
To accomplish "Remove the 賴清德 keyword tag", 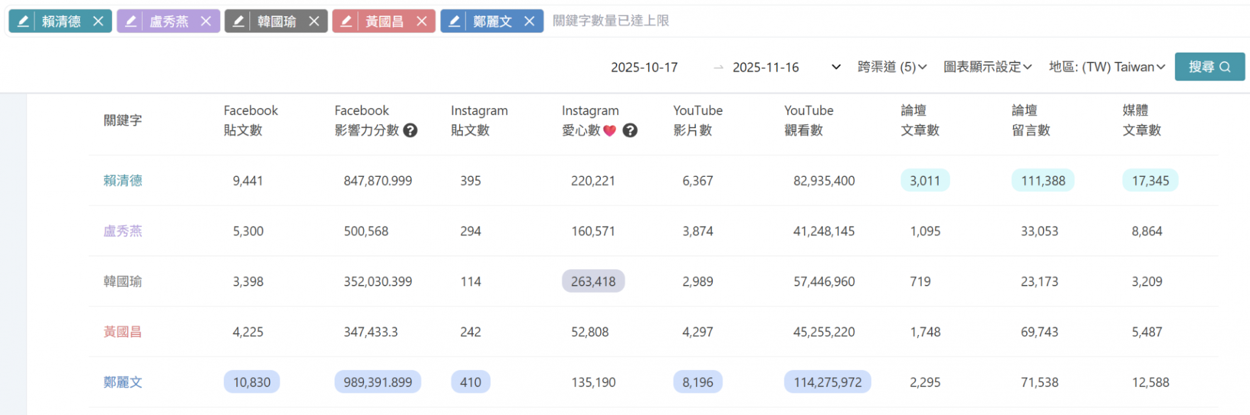I will [x=98, y=21].
